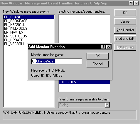Screen dimensions: 140x124
Task: Confirm with OK in Add Member Function dialog
Action: (x=97, y=56)
